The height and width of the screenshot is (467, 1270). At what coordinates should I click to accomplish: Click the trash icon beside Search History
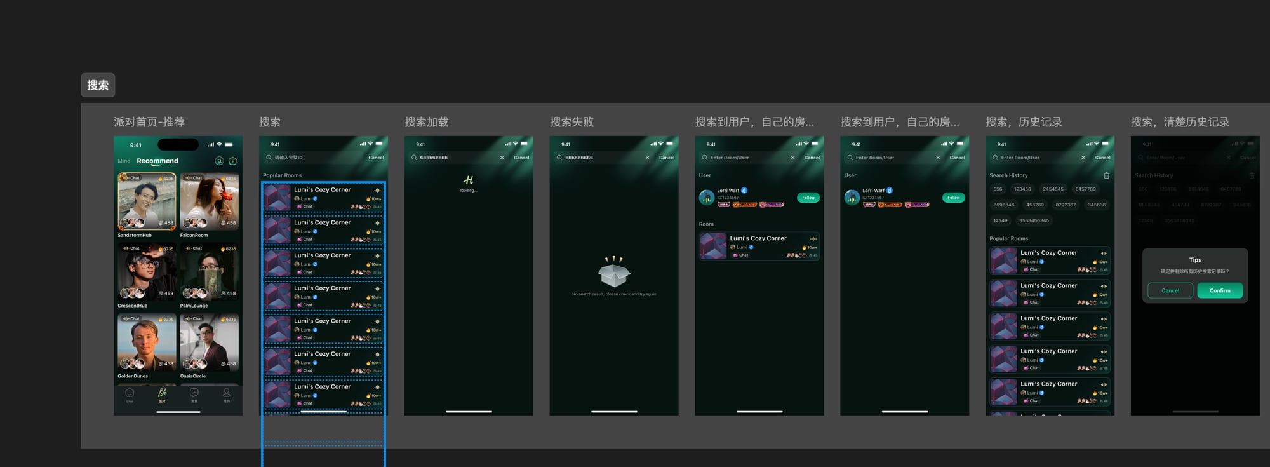coord(1106,175)
